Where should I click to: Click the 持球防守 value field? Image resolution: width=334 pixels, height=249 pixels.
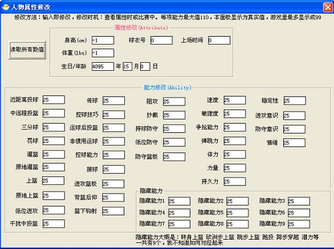click(174, 129)
